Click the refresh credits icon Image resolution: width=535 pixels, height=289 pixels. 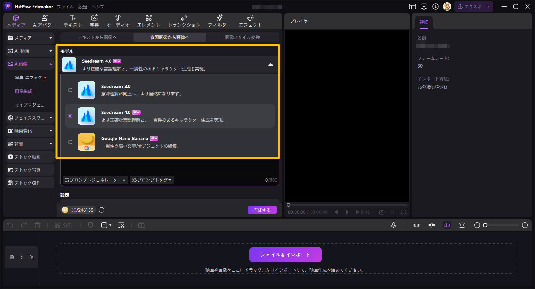pyautogui.click(x=102, y=210)
